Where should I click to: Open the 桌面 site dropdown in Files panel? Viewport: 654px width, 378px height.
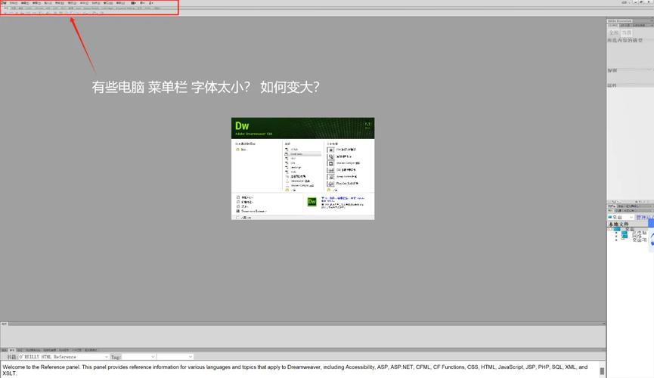point(621,218)
